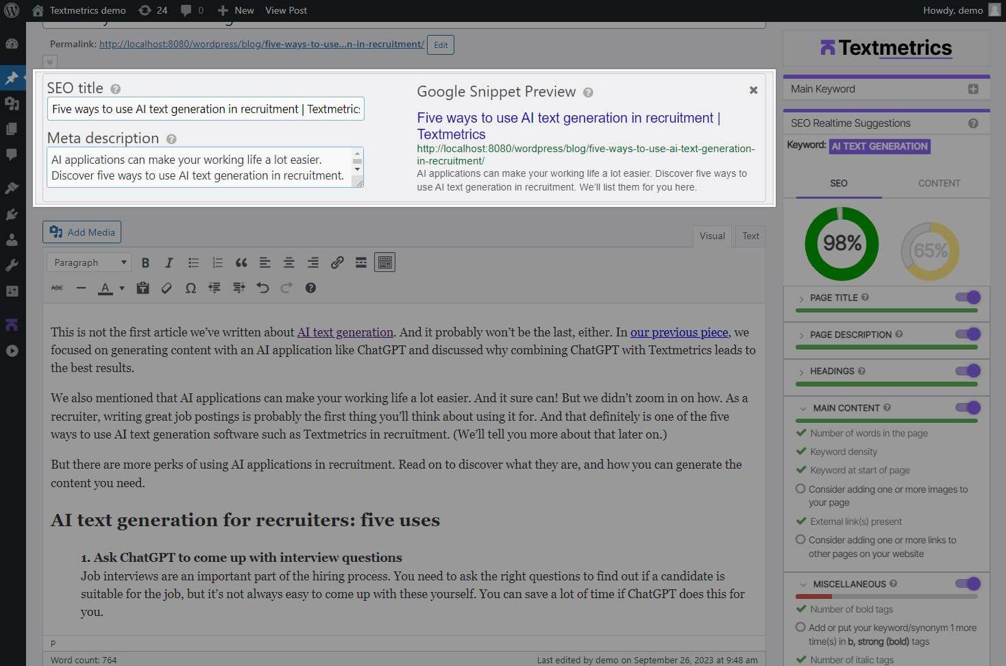Follow the 'our previous piece' link
Viewport: 1006px width, 666px height.
click(x=679, y=332)
